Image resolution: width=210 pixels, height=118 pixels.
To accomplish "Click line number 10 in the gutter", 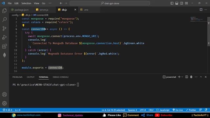I will pos(15,50).
